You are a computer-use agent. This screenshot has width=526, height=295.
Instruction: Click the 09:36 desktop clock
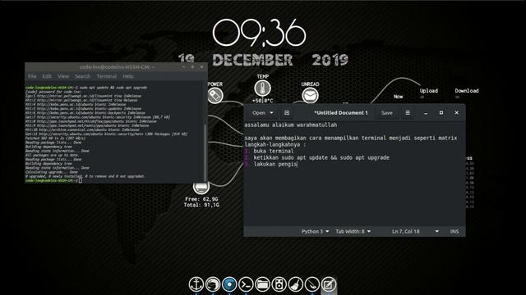click(x=260, y=33)
